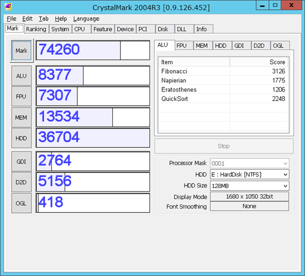
Task: Open the File menu
Action: pos(12,19)
